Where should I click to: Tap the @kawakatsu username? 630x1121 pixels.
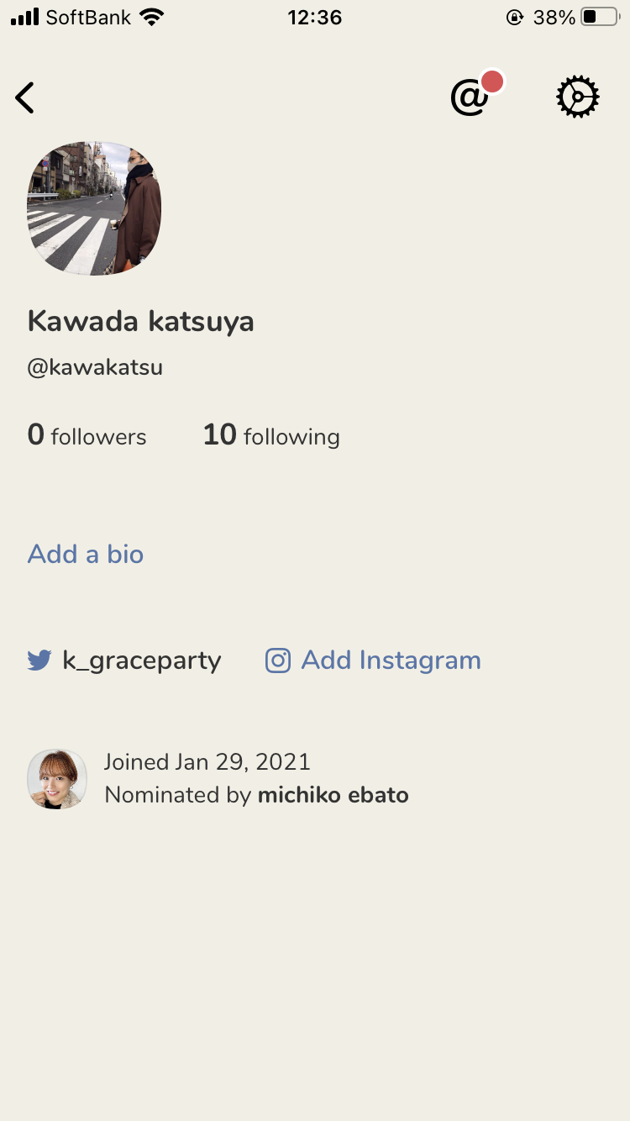(x=95, y=367)
